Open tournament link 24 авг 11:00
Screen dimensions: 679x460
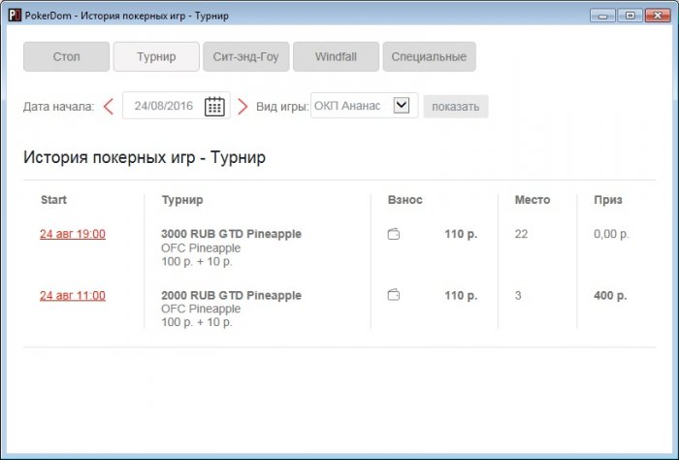pyautogui.click(x=73, y=295)
